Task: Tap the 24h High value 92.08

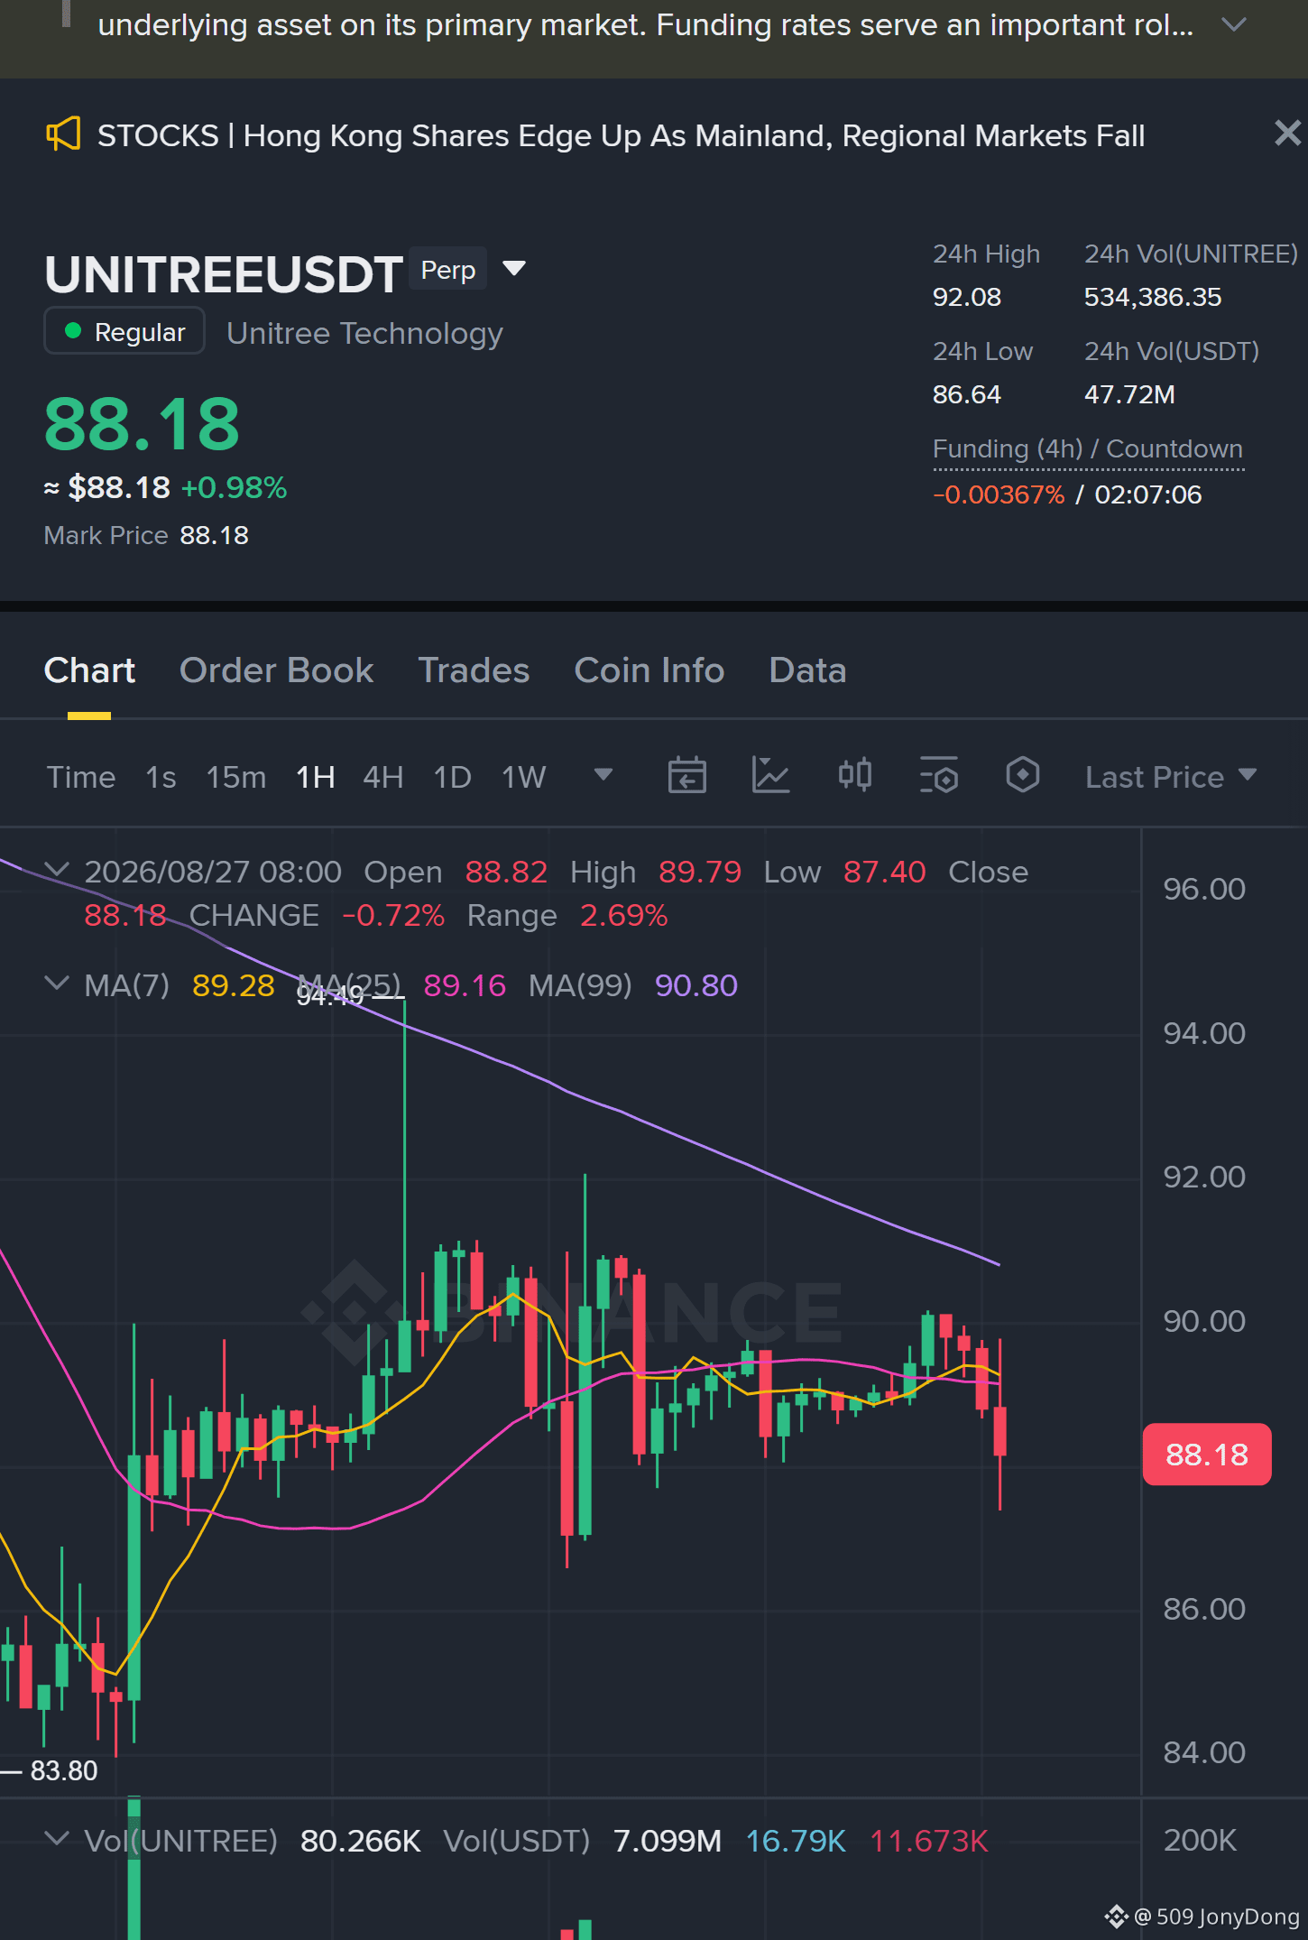Action: 967,297
